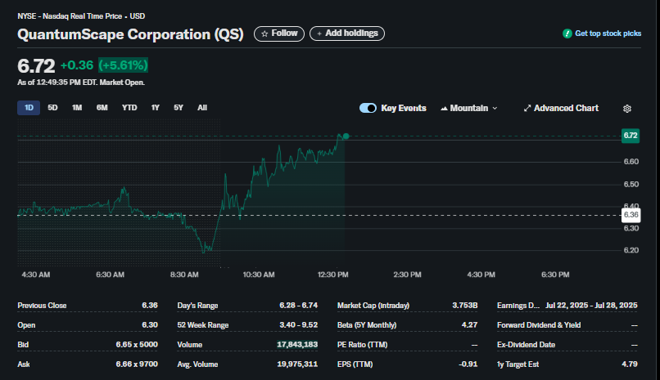660x380 pixels.
Task: Click the green Get top stock picks icon
Action: 567,34
